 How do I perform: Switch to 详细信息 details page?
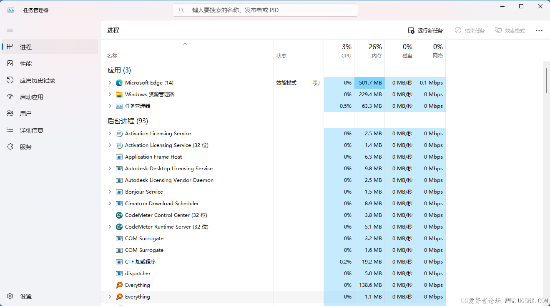tap(31, 130)
